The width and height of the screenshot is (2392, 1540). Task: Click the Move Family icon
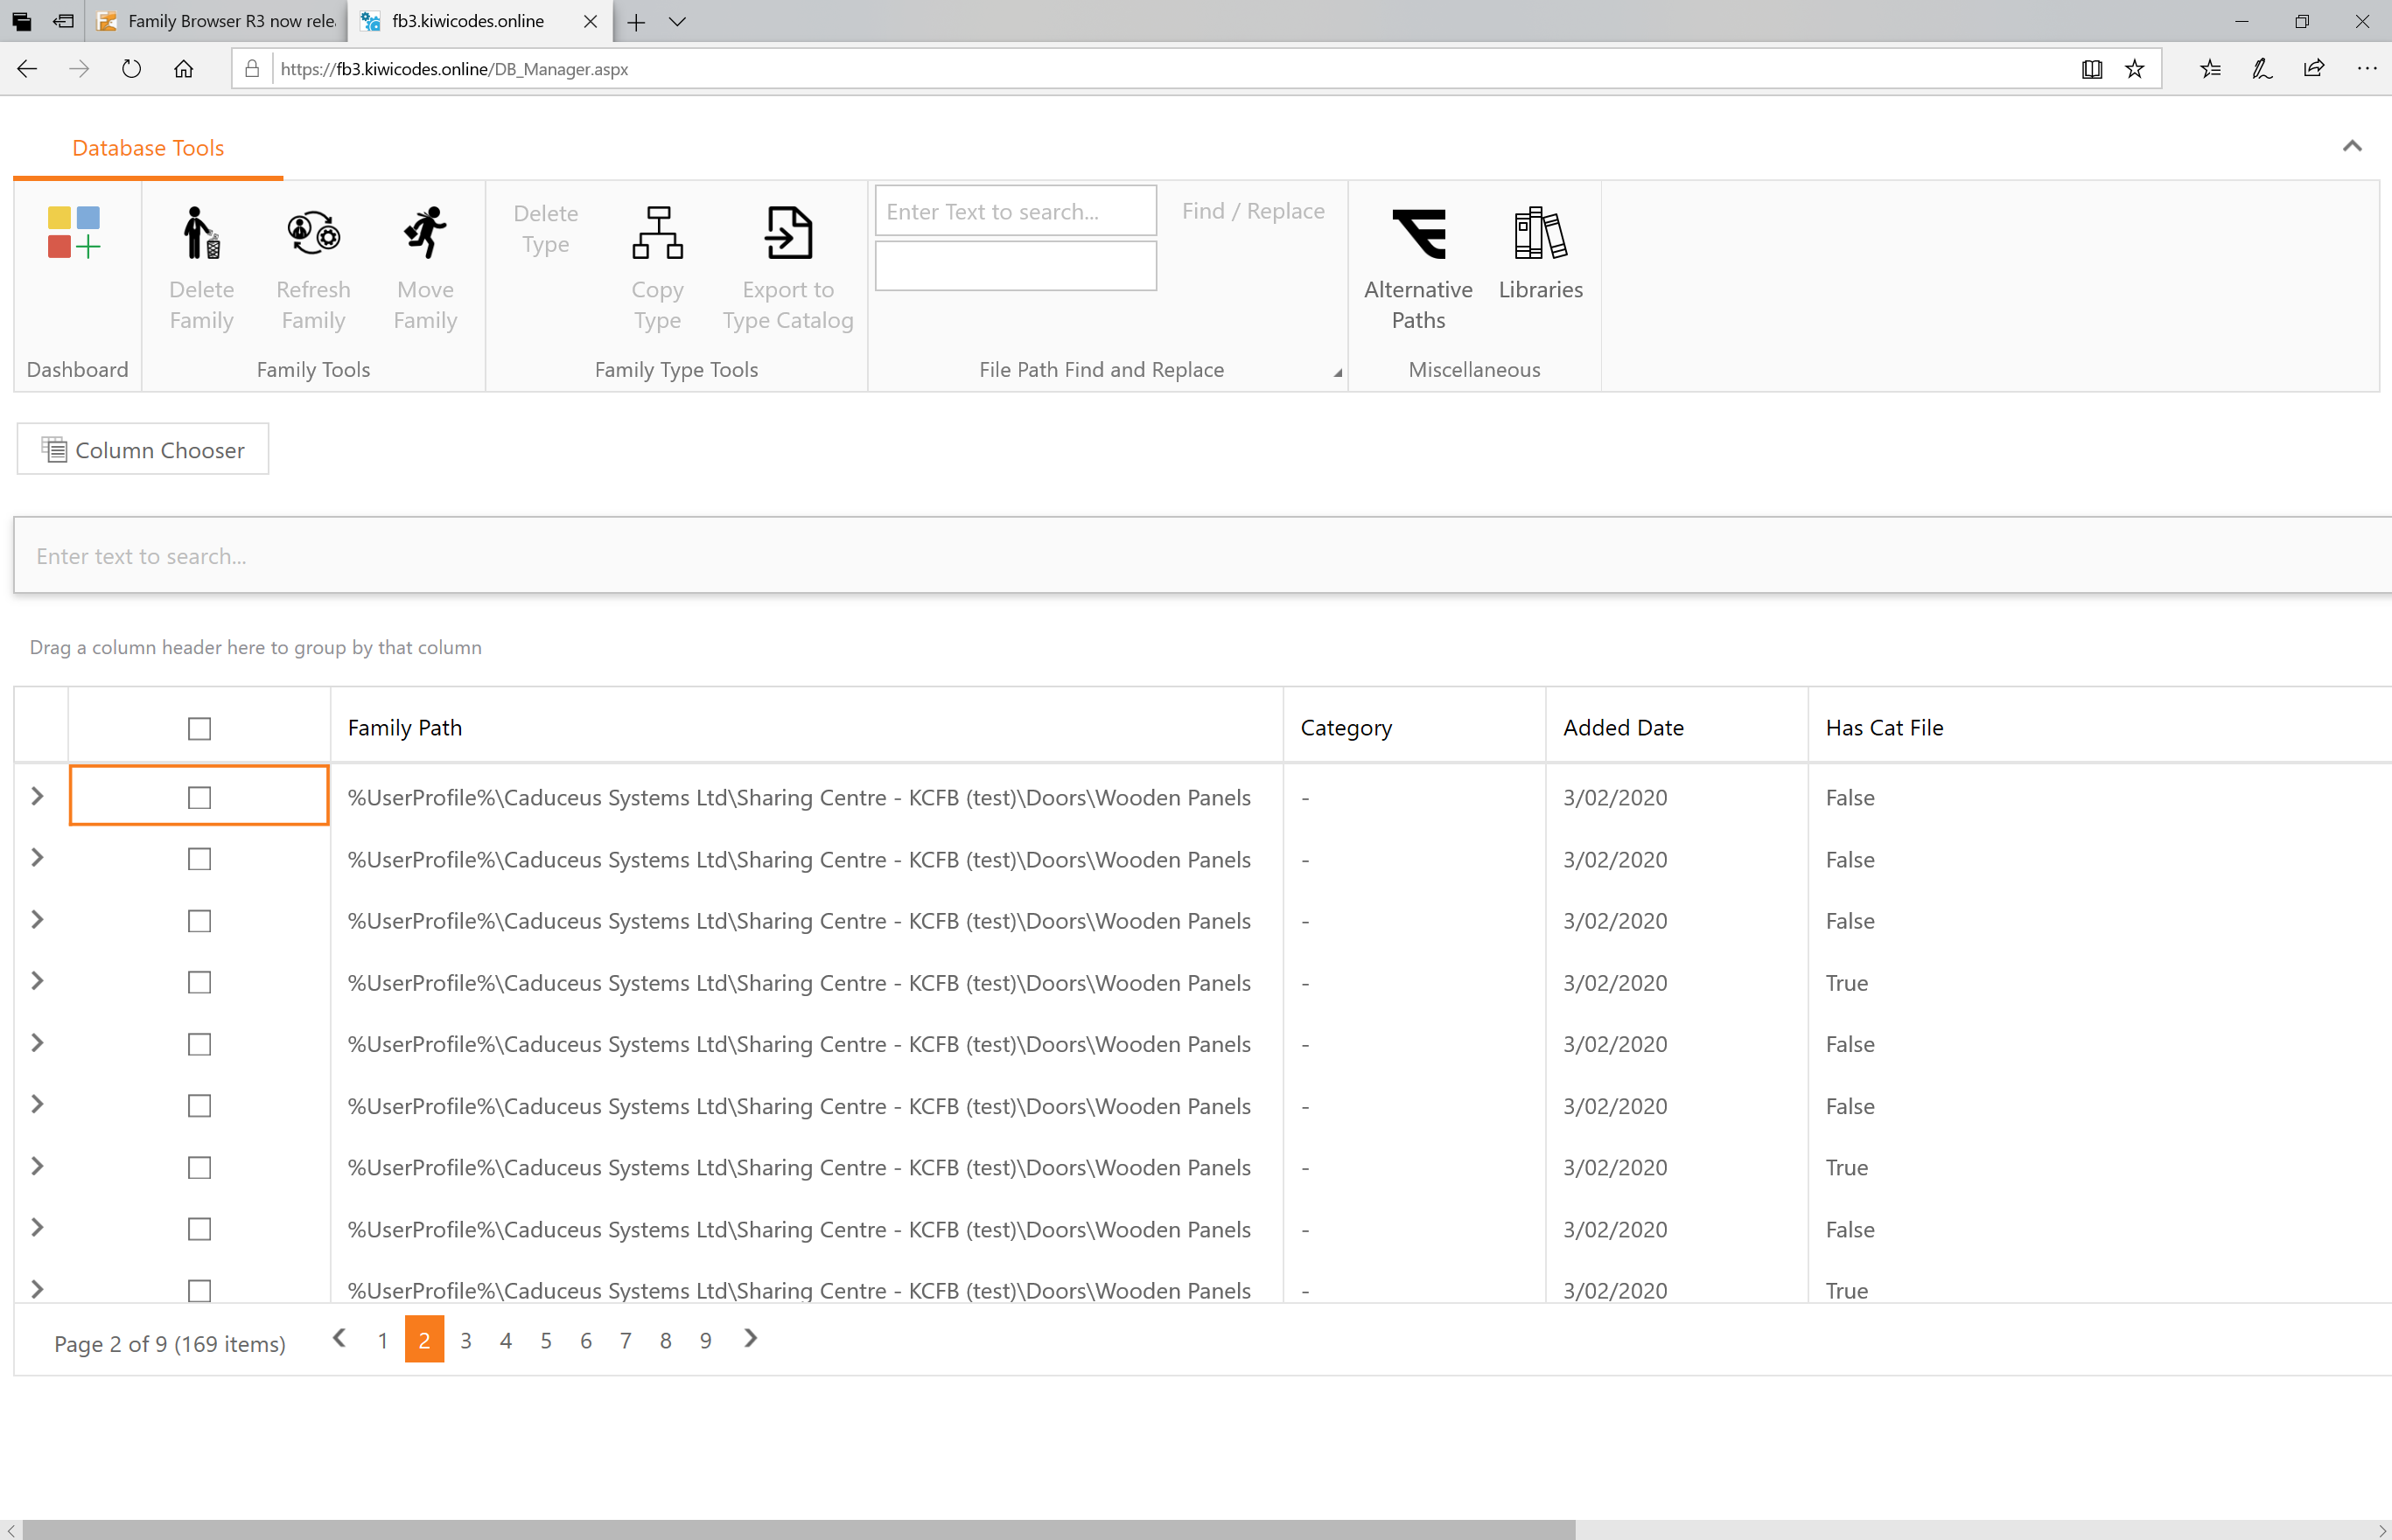tap(425, 233)
